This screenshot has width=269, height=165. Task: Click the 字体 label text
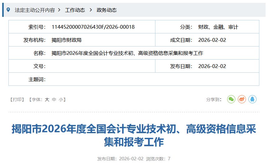tap(37, 99)
